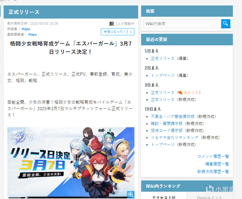The height and width of the screenshot is (199, 242).
Task: Click the blue search magnifier button
Action: tap(226, 24)
